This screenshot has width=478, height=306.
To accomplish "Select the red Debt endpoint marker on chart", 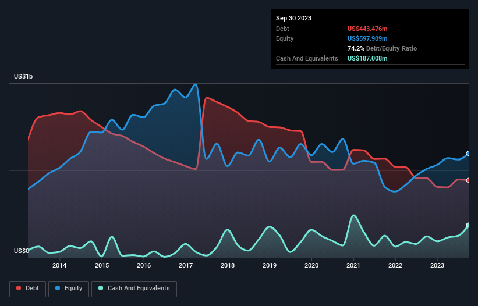I will point(468,180).
